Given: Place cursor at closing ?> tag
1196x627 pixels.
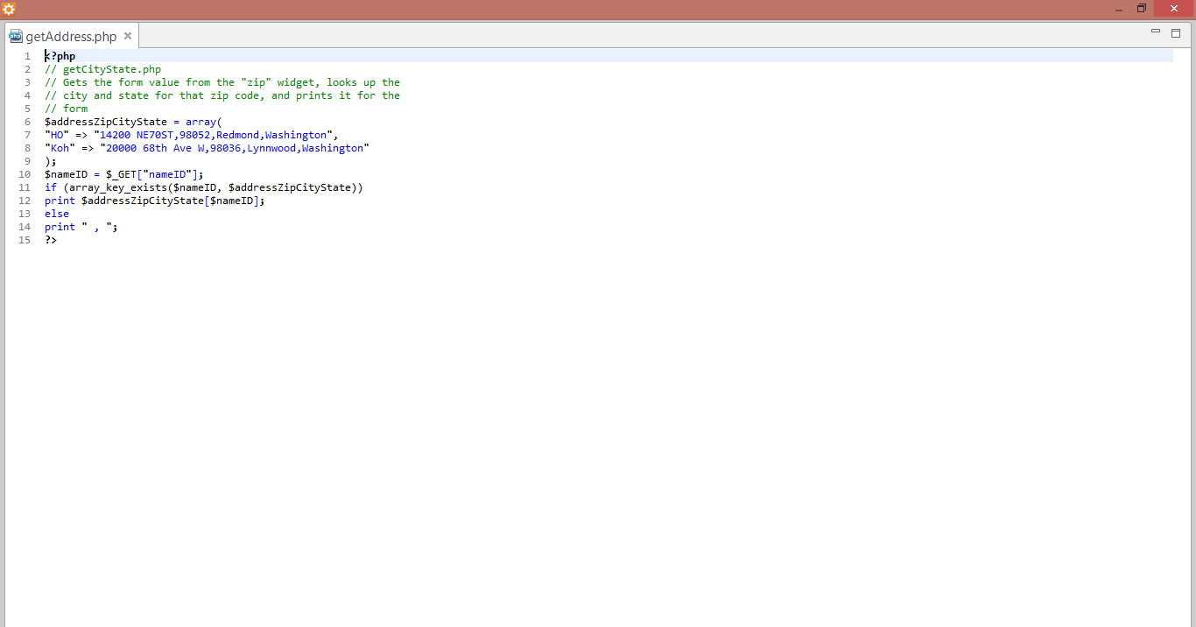Looking at the screenshot, I should (51, 240).
